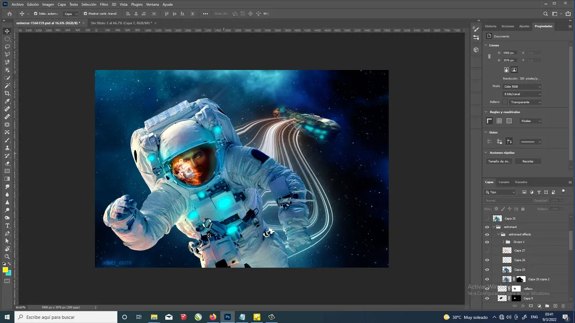Viewport: 575px width, 323px height.
Task: Lock guides icon in Guías section
Action: (x=499, y=141)
